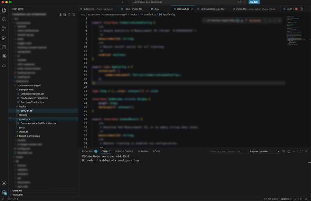Switch to the _app._index.tsx tab
The height and width of the screenshot is (201, 311).
pos(133,9)
